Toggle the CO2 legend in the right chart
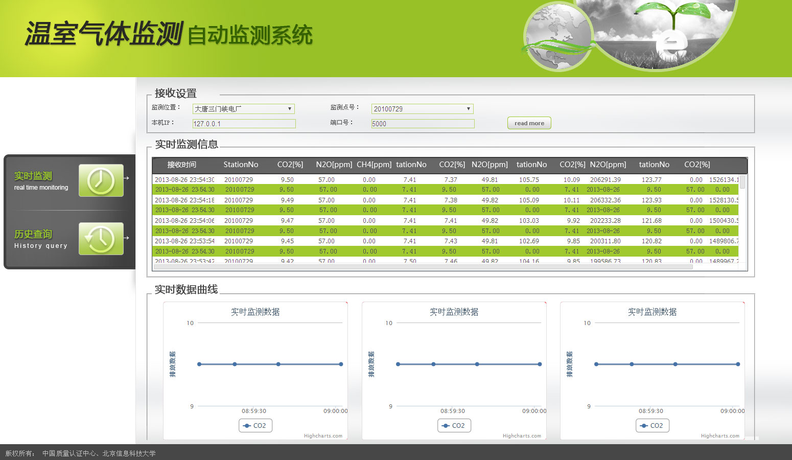792x460 pixels. coord(653,426)
